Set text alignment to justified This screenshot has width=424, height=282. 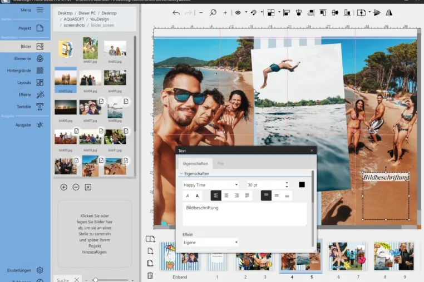click(247, 195)
